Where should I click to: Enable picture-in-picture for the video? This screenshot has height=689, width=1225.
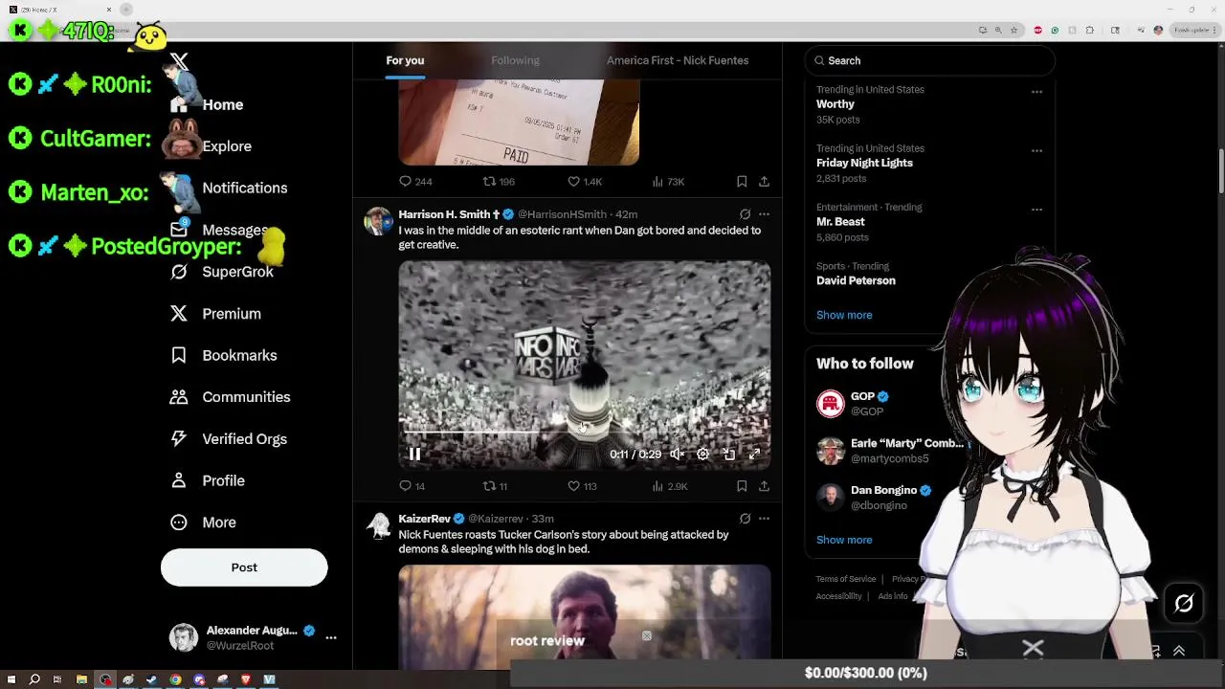[728, 455]
